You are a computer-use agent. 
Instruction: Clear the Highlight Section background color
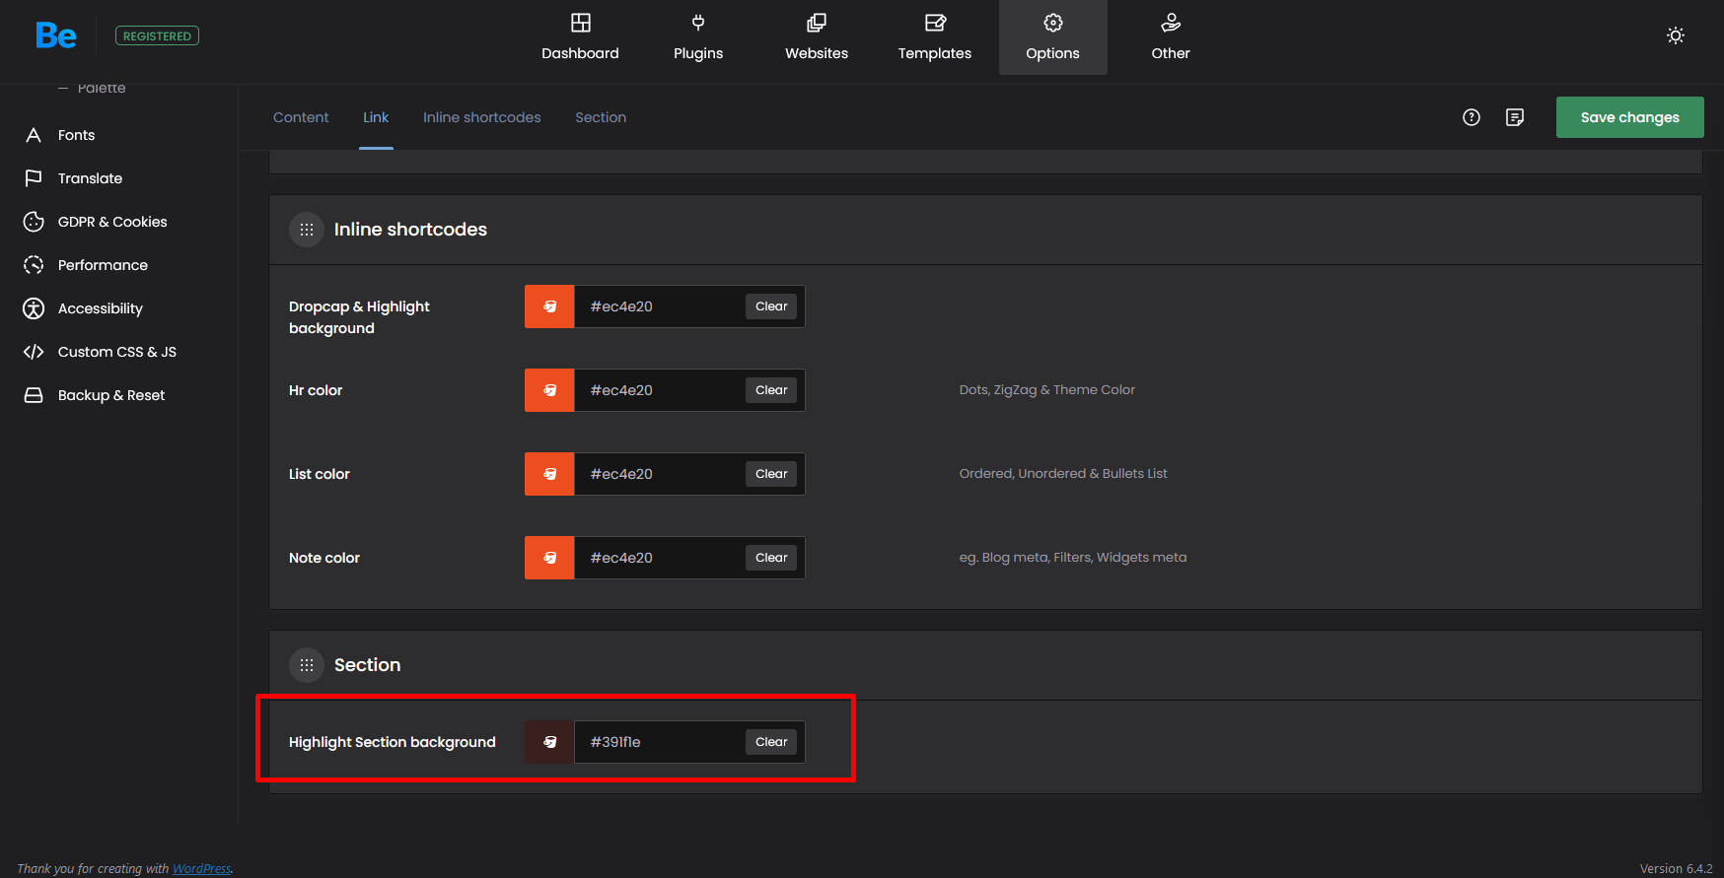(x=771, y=742)
